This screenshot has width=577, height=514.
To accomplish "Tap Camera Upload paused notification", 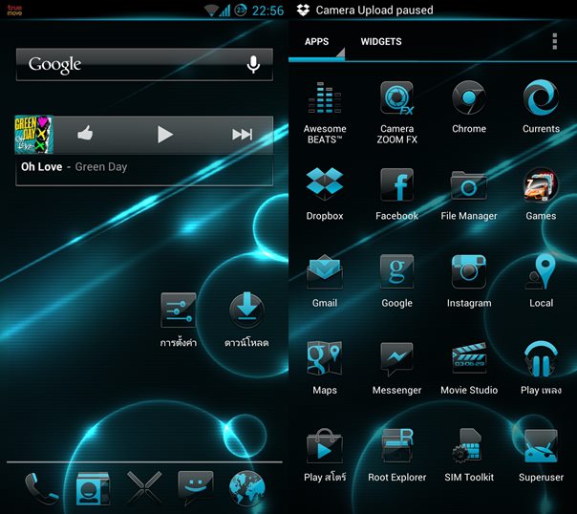I will 374,10.
